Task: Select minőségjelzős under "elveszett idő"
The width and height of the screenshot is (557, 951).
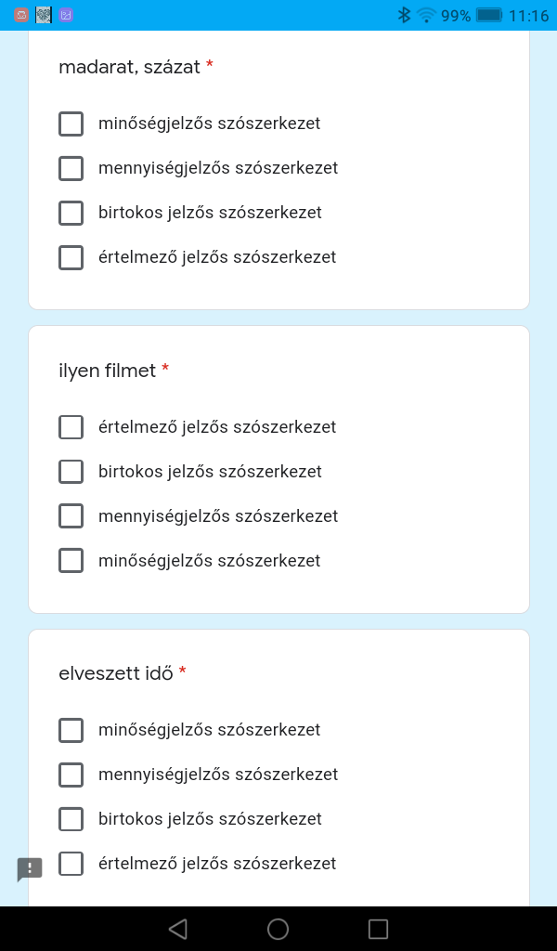Action: [71, 730]
